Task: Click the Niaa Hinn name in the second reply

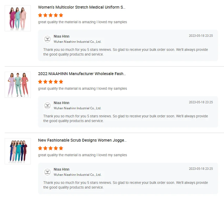Action: [x=62, y=103]
